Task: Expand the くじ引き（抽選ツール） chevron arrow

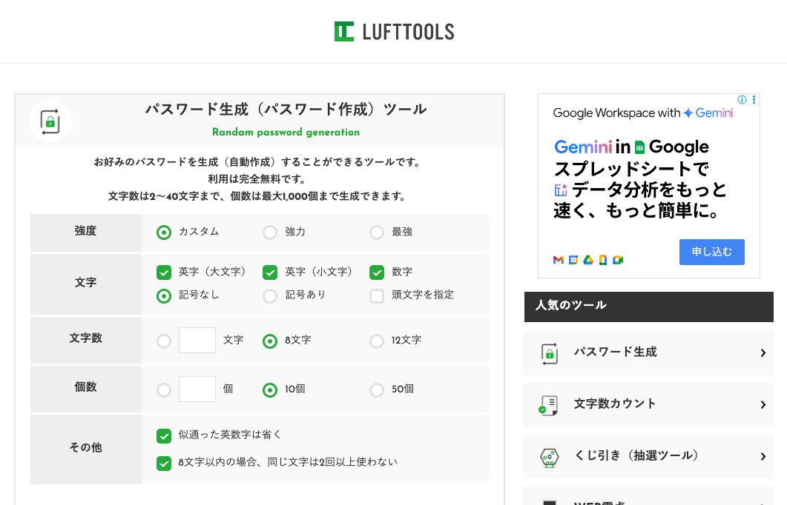Action: point(763,457)
